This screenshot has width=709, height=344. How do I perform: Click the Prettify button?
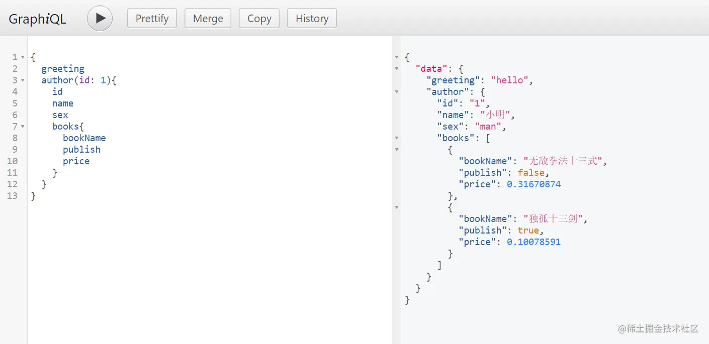tap(152, 19)
